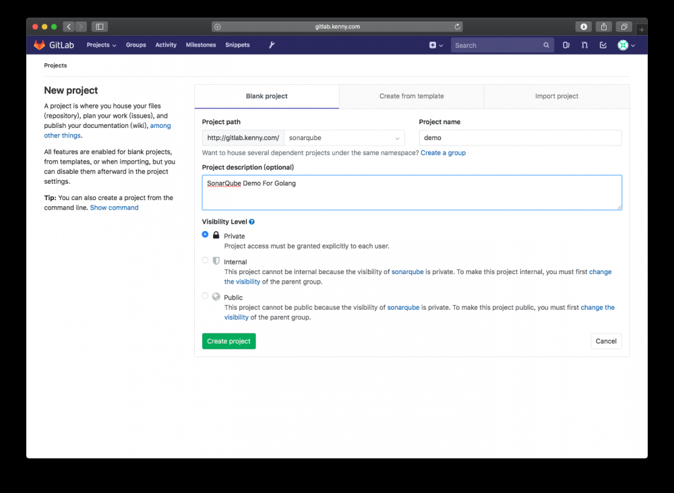Image resolution: width=674 pixels, height=493 pixels.
Task: Reload the page icon in address bar
Action: pyautogui.click(x=457, y=27)
